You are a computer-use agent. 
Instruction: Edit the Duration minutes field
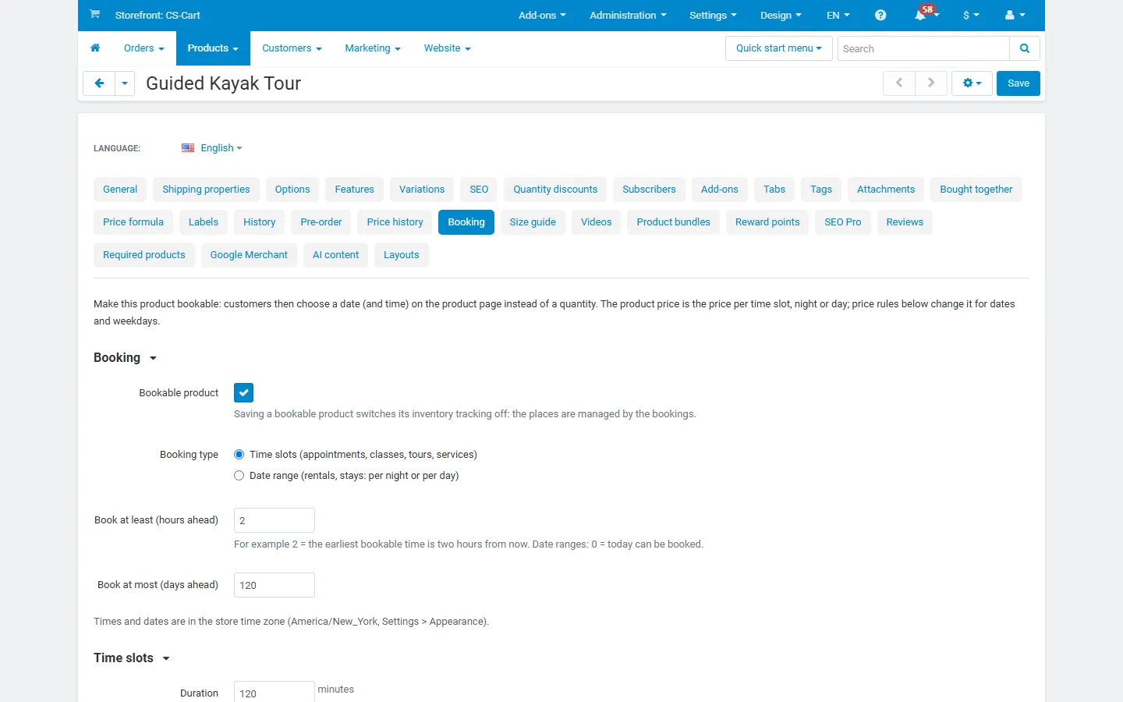pos(275,693)
